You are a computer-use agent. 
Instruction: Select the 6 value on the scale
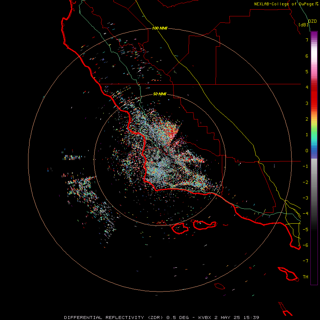click(x=307, y=56)
